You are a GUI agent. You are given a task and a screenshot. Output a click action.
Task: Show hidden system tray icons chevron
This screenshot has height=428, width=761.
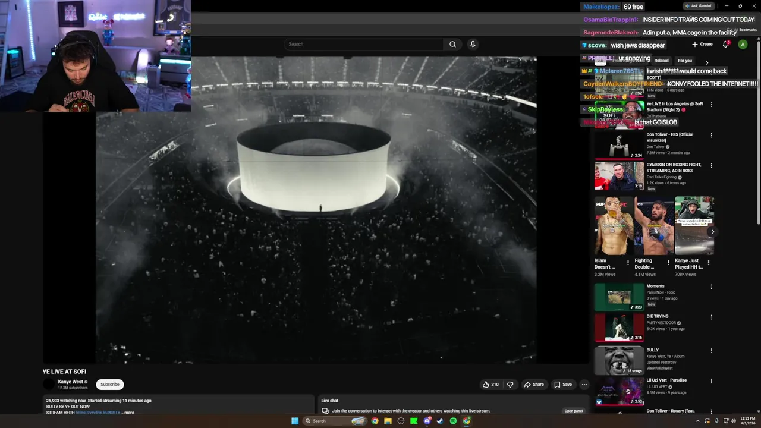click(x=697, y=421)
